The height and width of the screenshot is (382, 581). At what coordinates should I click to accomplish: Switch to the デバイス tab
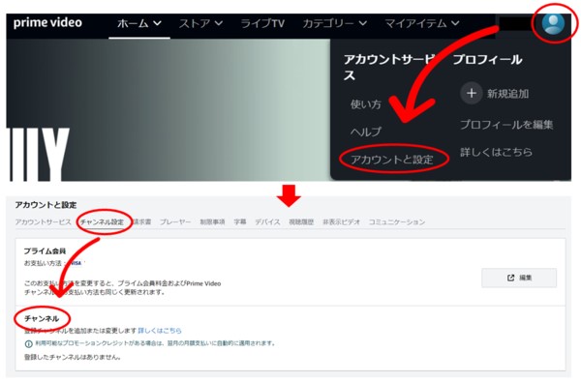click(267, 221)
